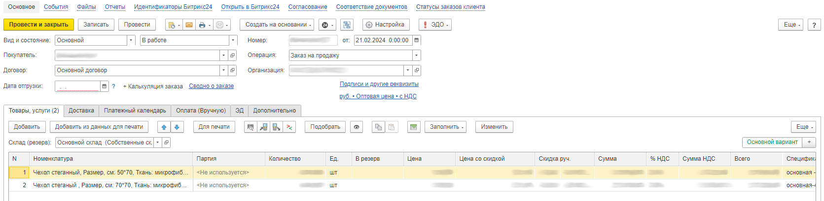Image resolution: width=824 pixels, height=201 pixels.
Task: Open Подписи и другие реквизиты link
Action: 379,84
